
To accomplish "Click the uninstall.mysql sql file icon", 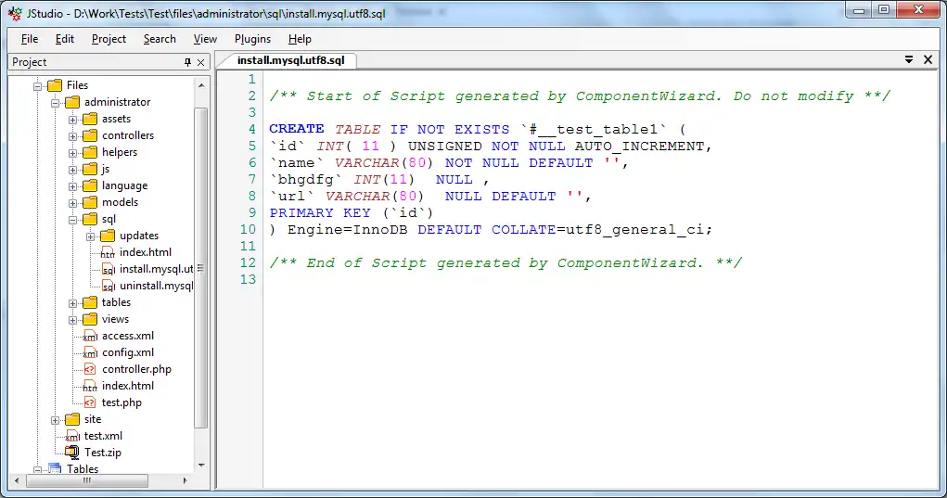I will point(108,286).
